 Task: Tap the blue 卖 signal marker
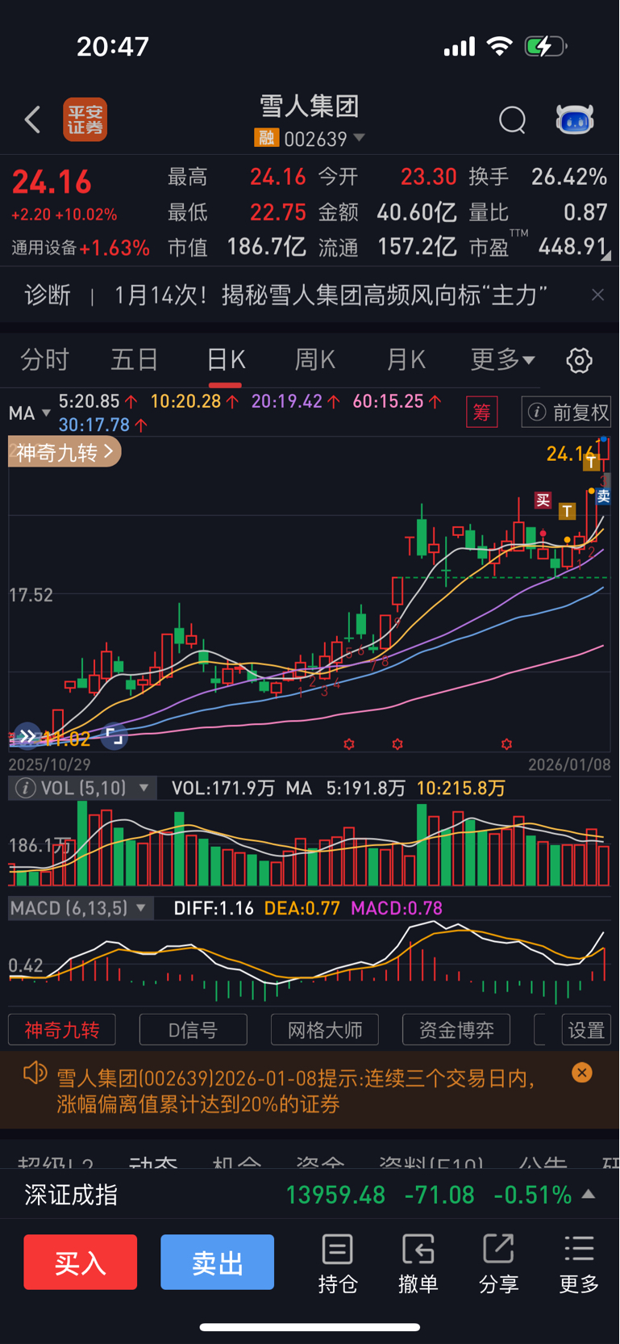pos(603,496)
